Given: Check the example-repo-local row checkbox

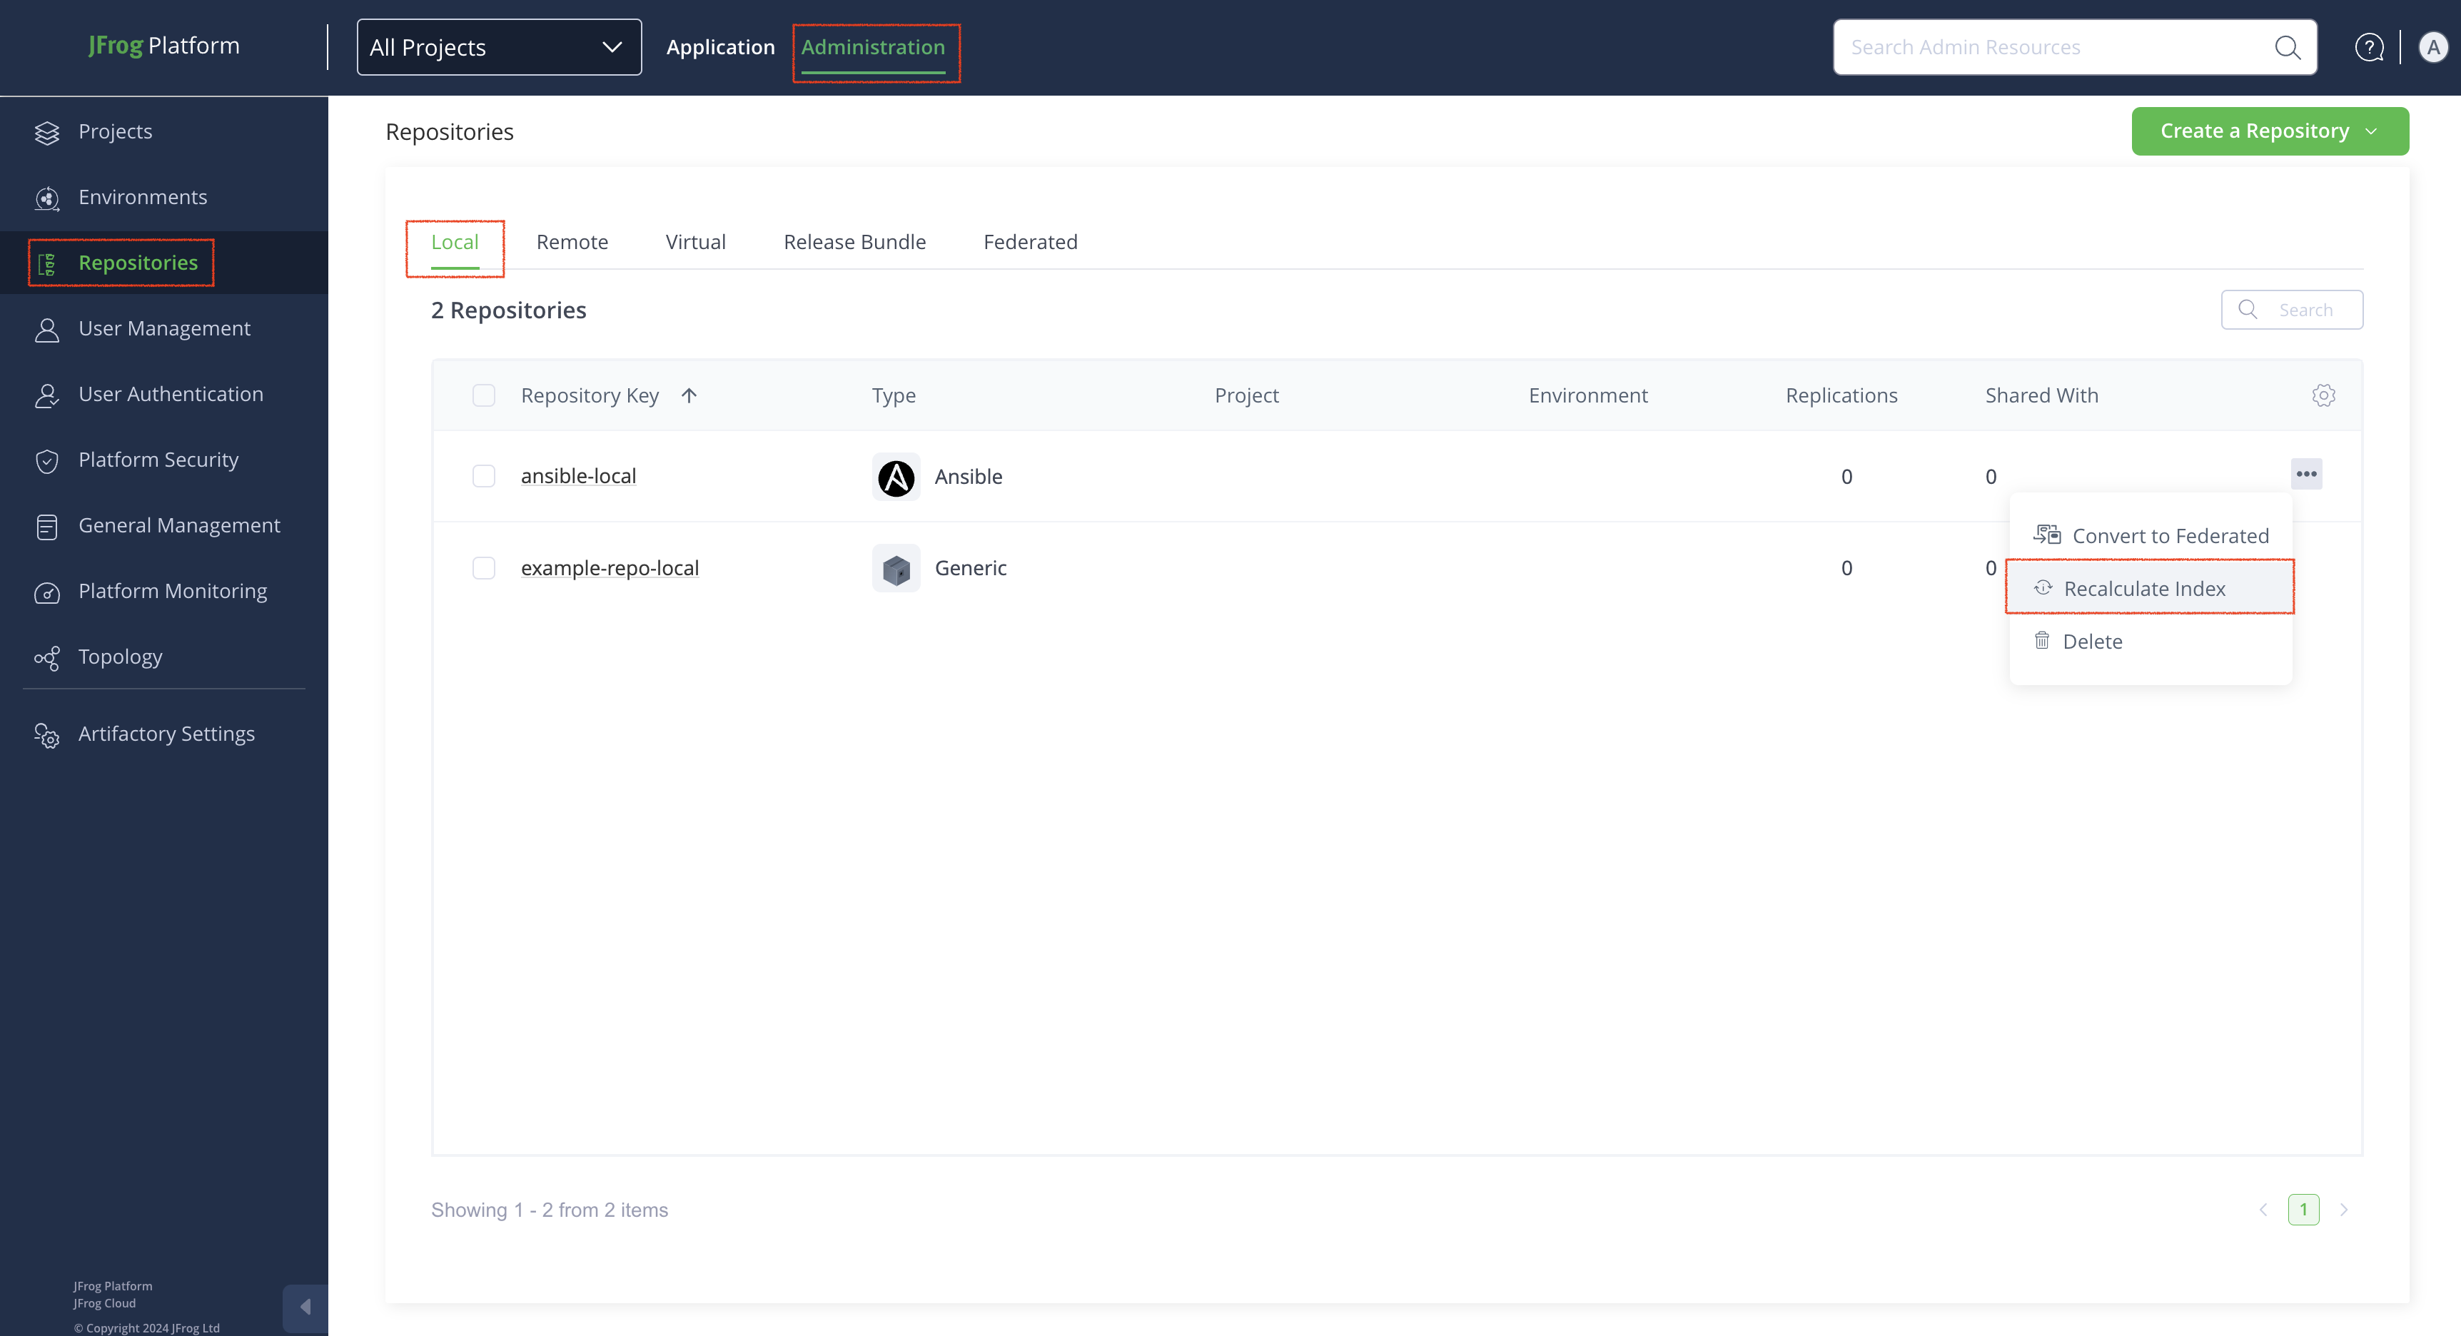Looking at the screenshot, I should coord(483,568).
